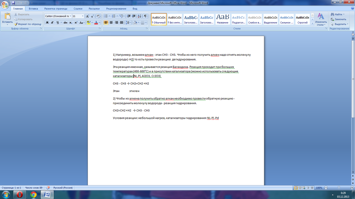Expand styles gallery more arrow
The width and height of the screenshot is (355, 199).
coord(312,24)
